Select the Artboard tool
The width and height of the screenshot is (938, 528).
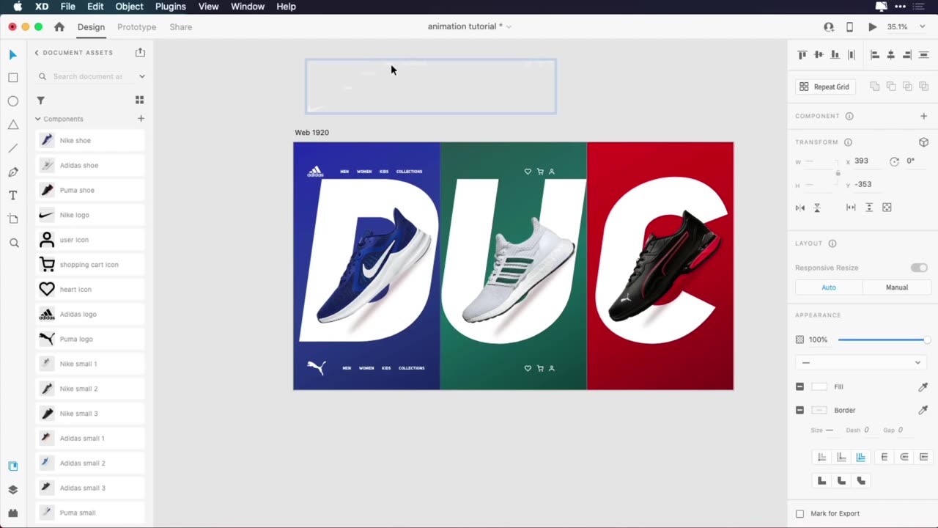click(x=12, y=219)
